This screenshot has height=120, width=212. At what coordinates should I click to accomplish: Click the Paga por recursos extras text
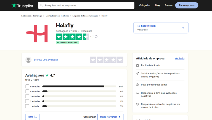pos(154,85)
